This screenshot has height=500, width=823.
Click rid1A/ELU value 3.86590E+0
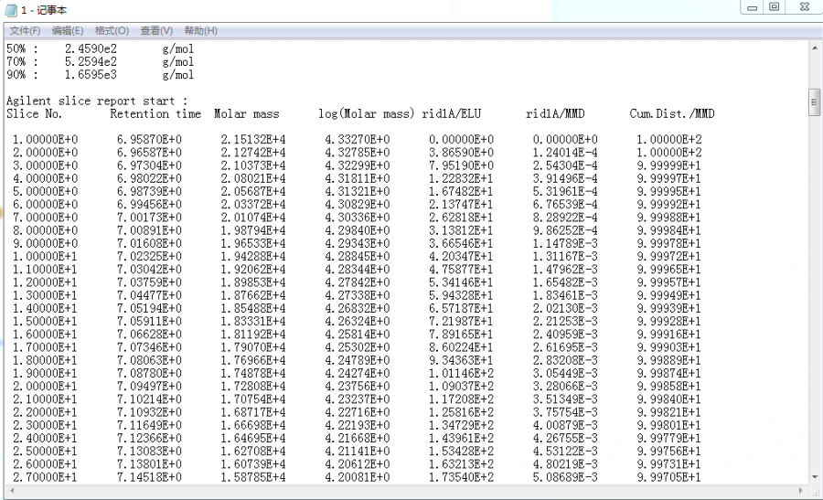pyautogui.click(x=461, y=153)
